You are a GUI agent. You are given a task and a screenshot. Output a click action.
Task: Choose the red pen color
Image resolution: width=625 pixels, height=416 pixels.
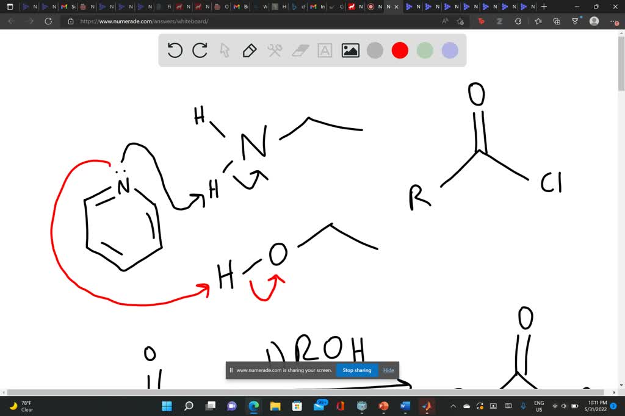(x=400, y=51)
